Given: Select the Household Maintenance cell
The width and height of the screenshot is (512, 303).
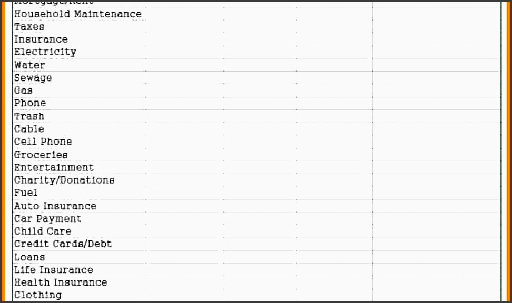Looking at the screenshot, I should [78, 14].
